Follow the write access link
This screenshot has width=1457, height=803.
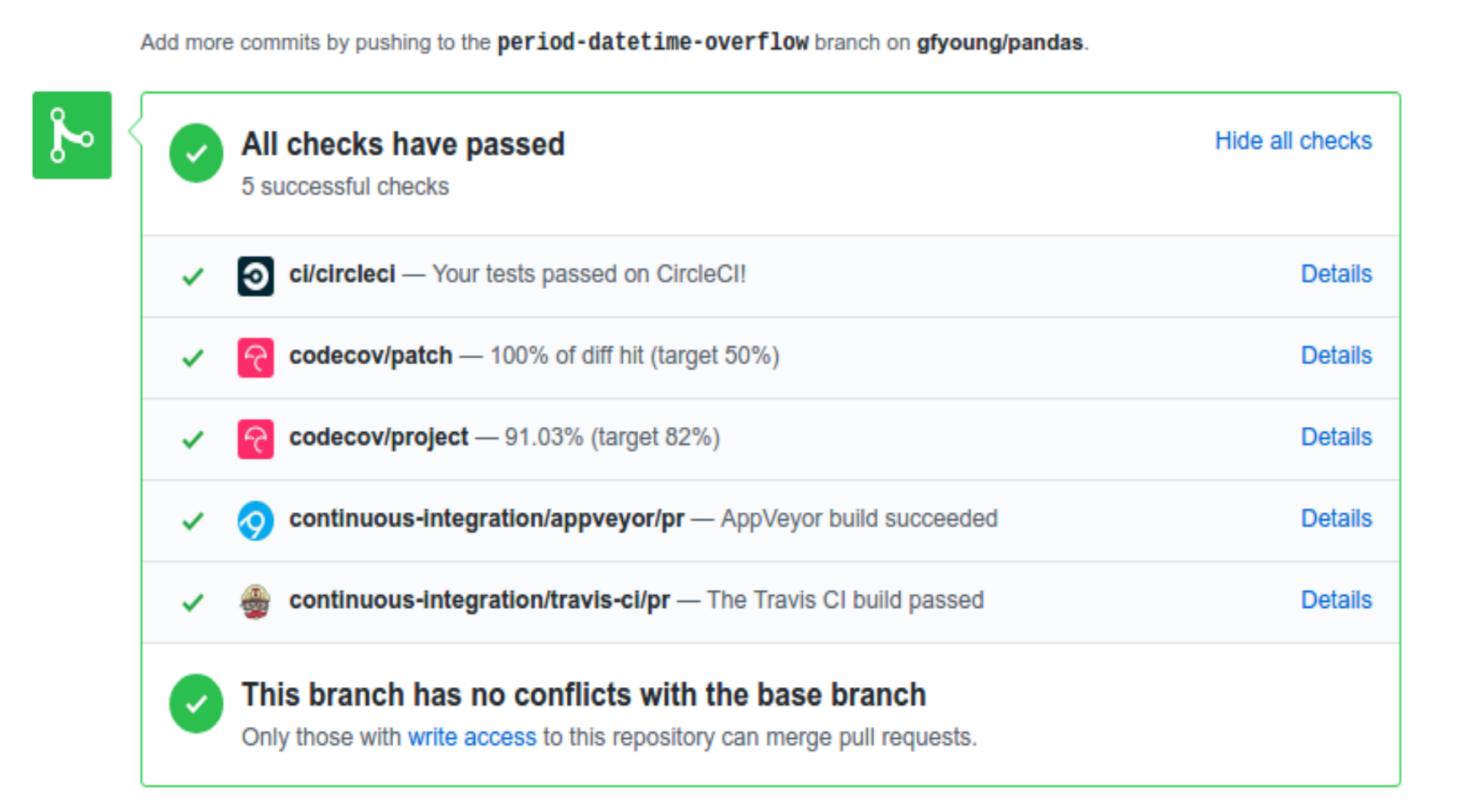tap(472, 737)
